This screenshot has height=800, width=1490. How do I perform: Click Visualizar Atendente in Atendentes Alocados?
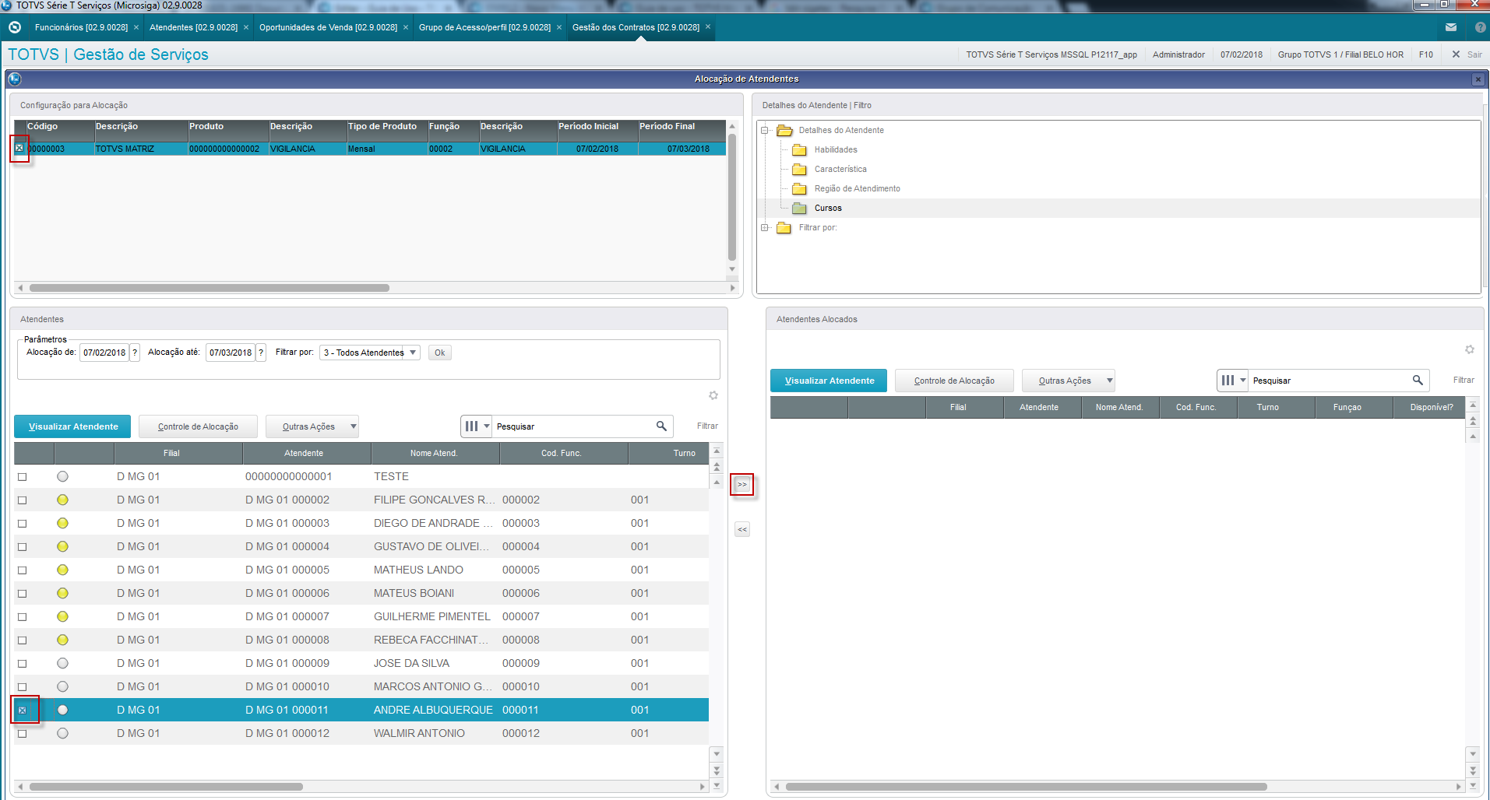click(x=829, y=381)
